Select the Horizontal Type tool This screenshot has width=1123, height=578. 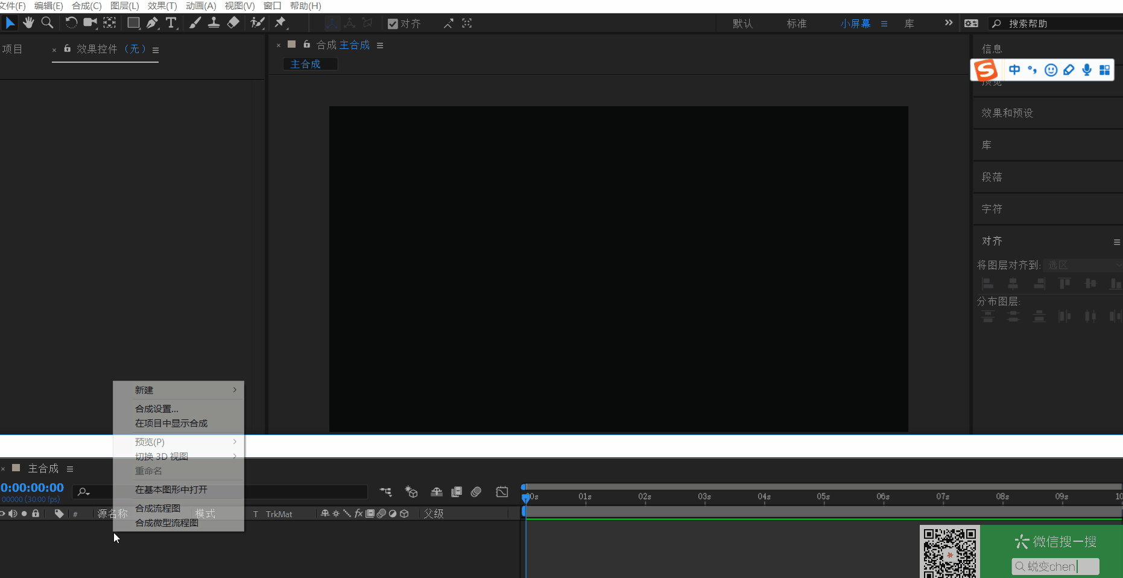171,23
